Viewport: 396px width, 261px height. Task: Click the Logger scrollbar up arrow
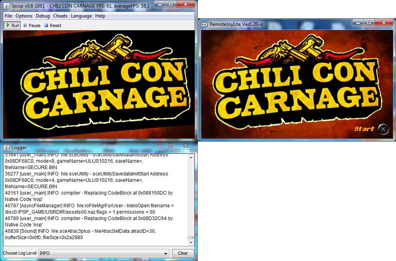(x=191, y=156)
